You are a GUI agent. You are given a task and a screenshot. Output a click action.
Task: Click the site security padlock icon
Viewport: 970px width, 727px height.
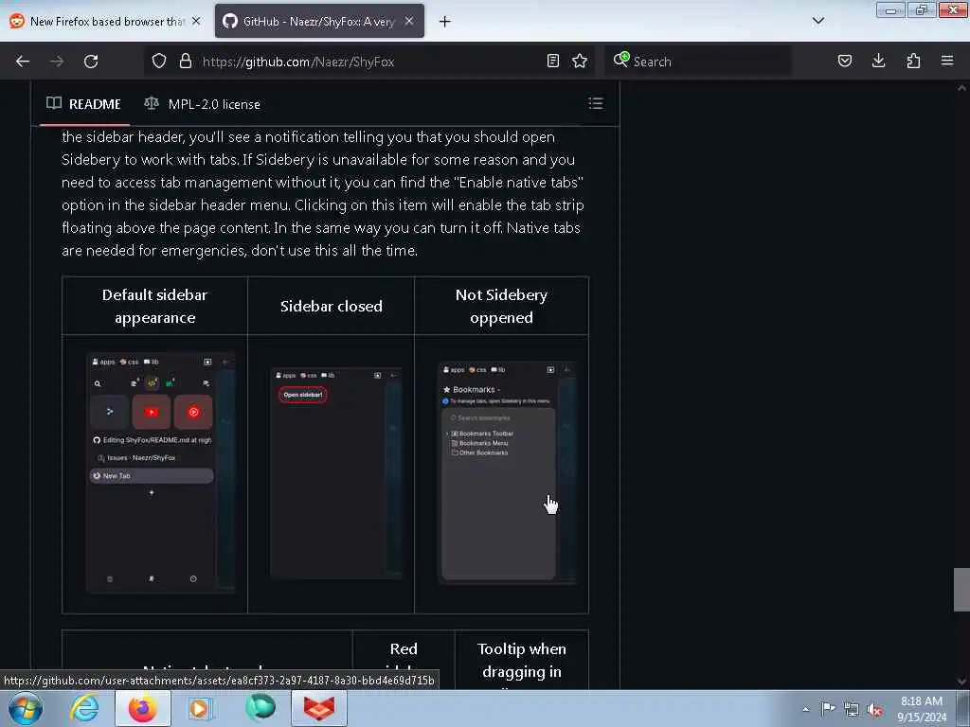pyautogui.click(x=185, y=62)
